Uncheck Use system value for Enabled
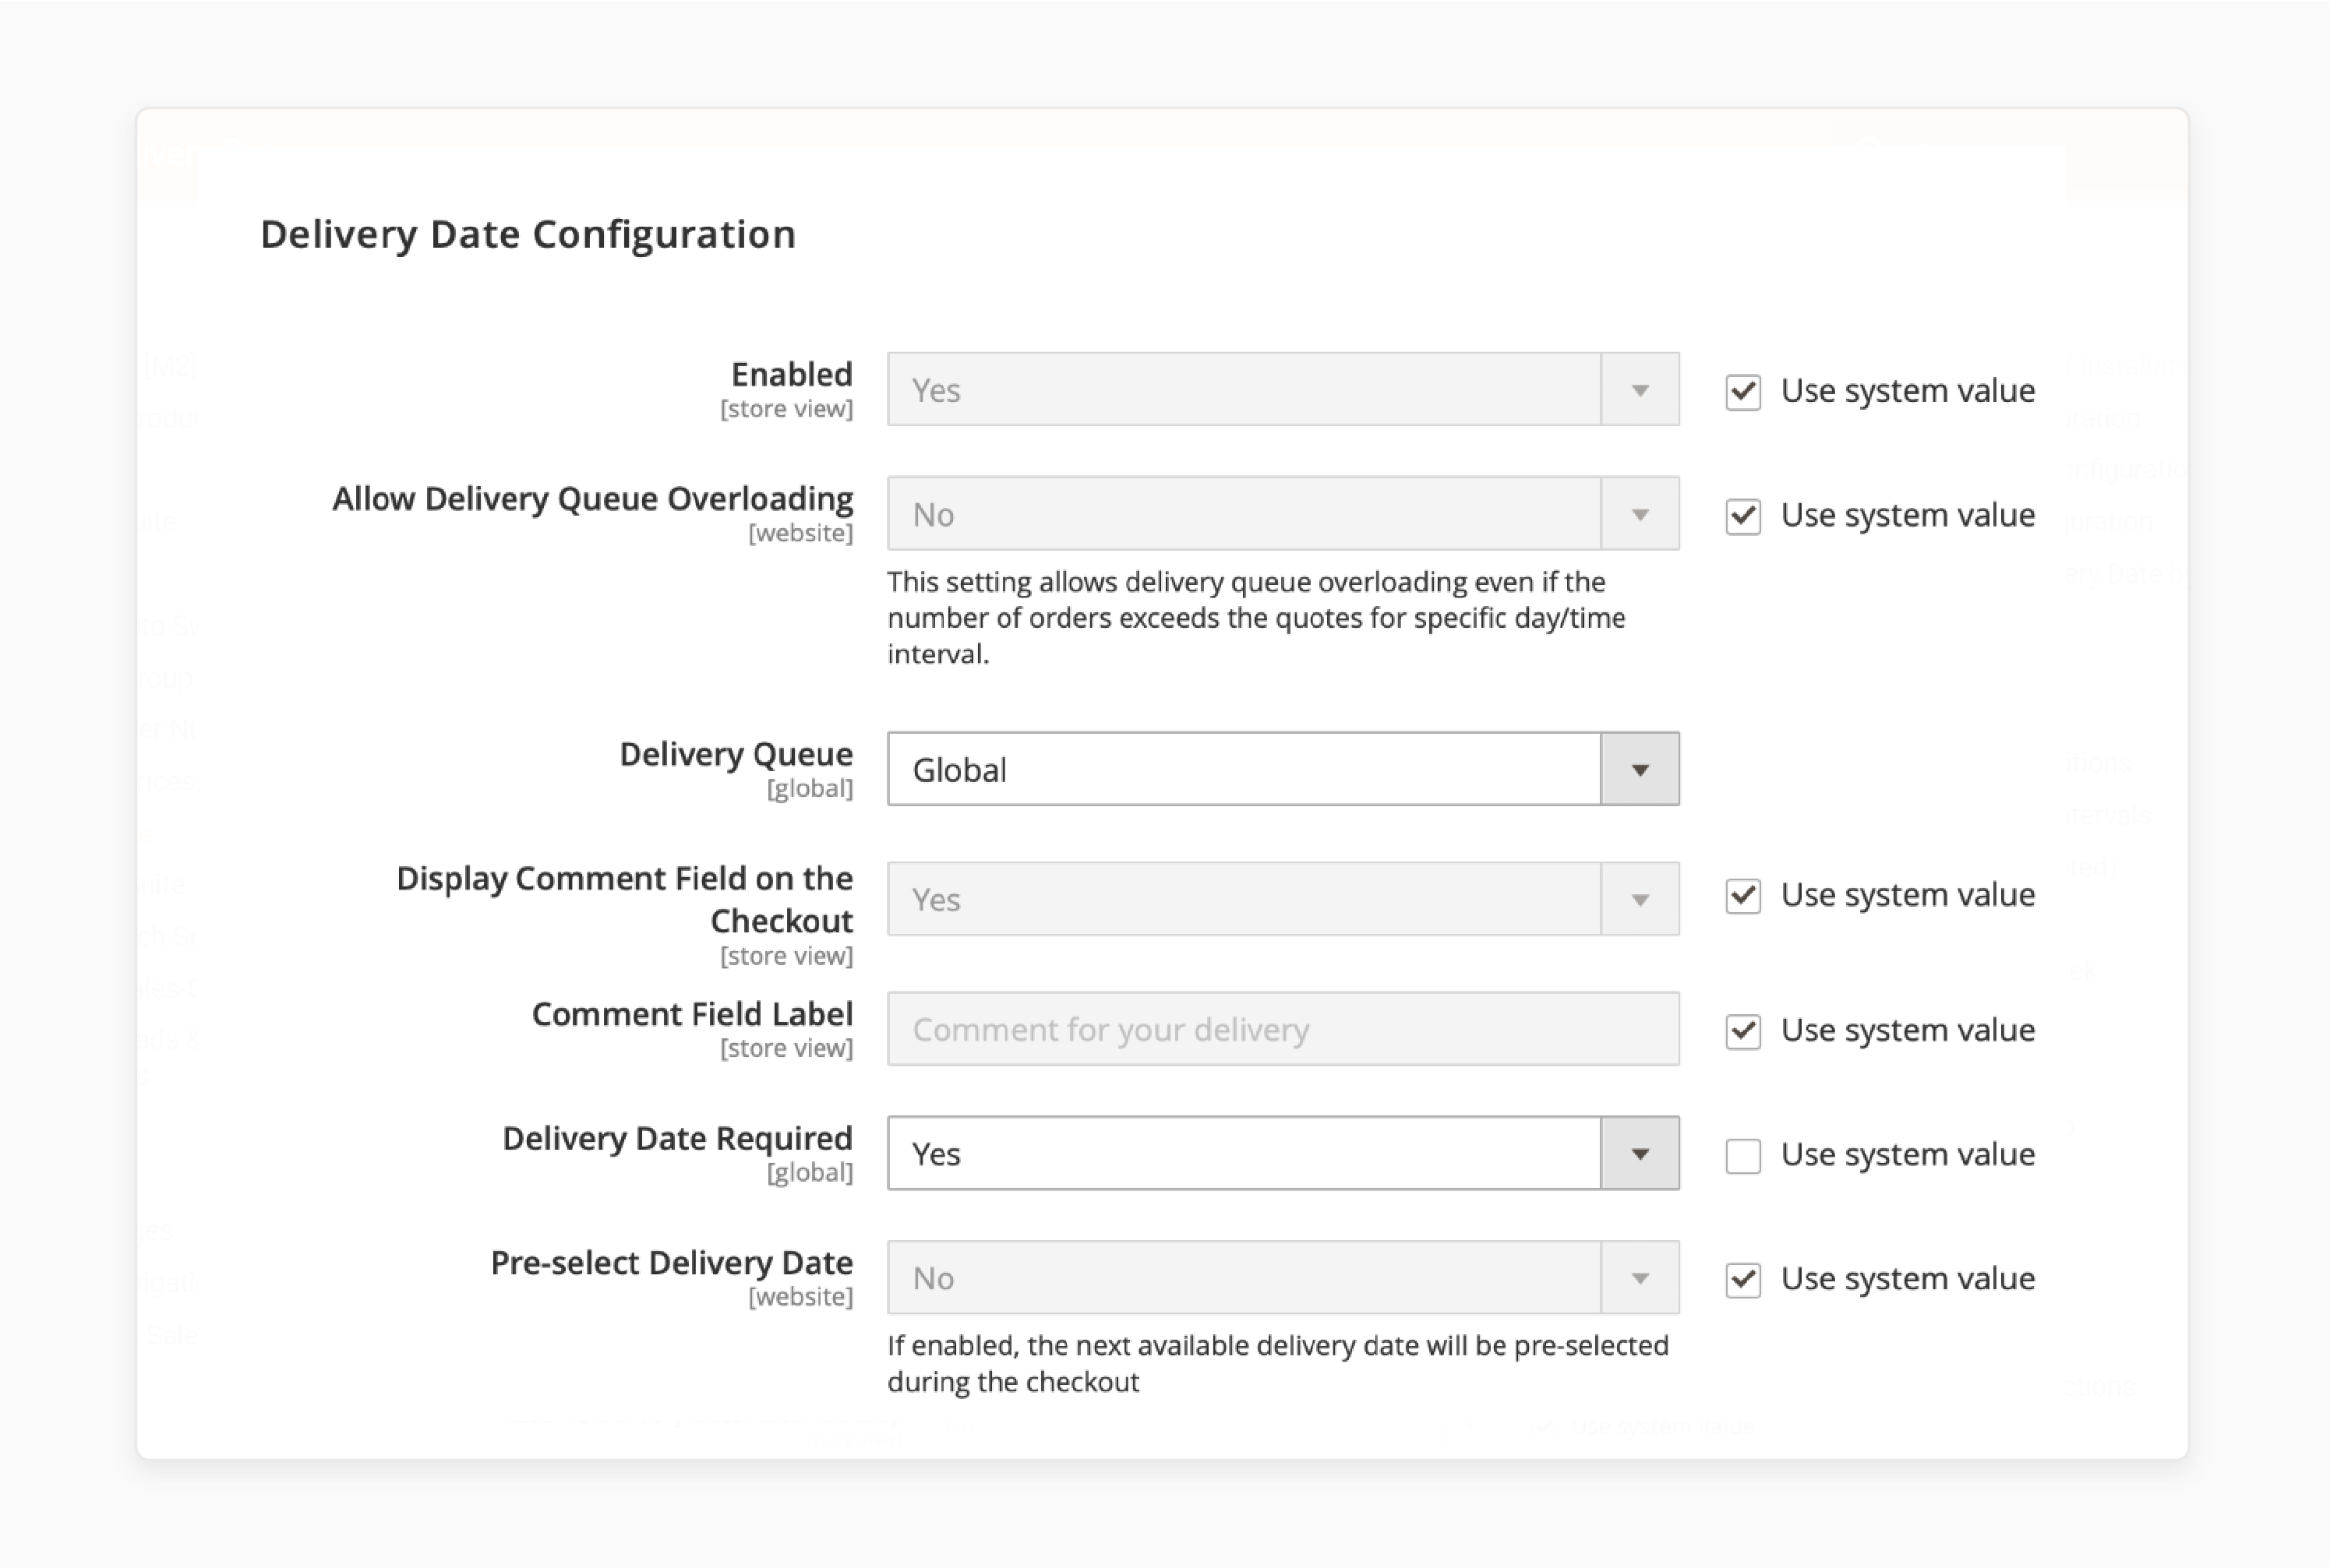Image resolution: width=2330 pixels, height=1568 pixels. click(1742, 391)
